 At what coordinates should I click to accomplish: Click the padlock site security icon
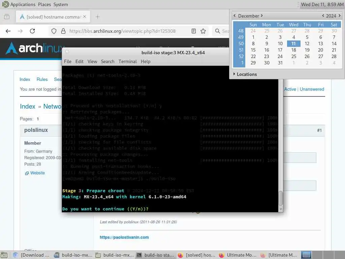pos(63,31)
